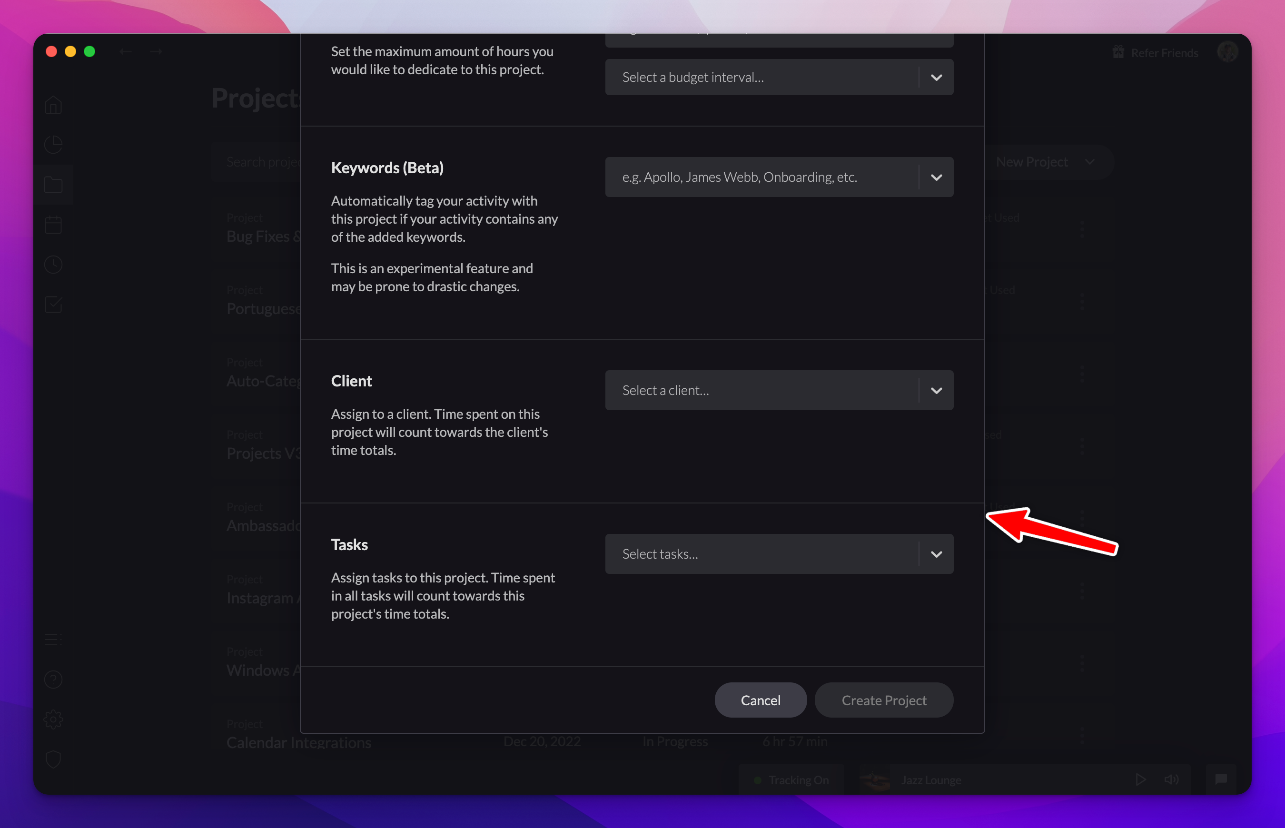Go back with the left arrow icon
The image size is (1285, 828).
126,51
